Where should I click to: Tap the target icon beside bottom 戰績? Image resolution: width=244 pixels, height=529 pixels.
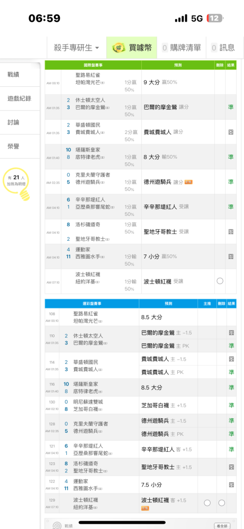point(58,525)
